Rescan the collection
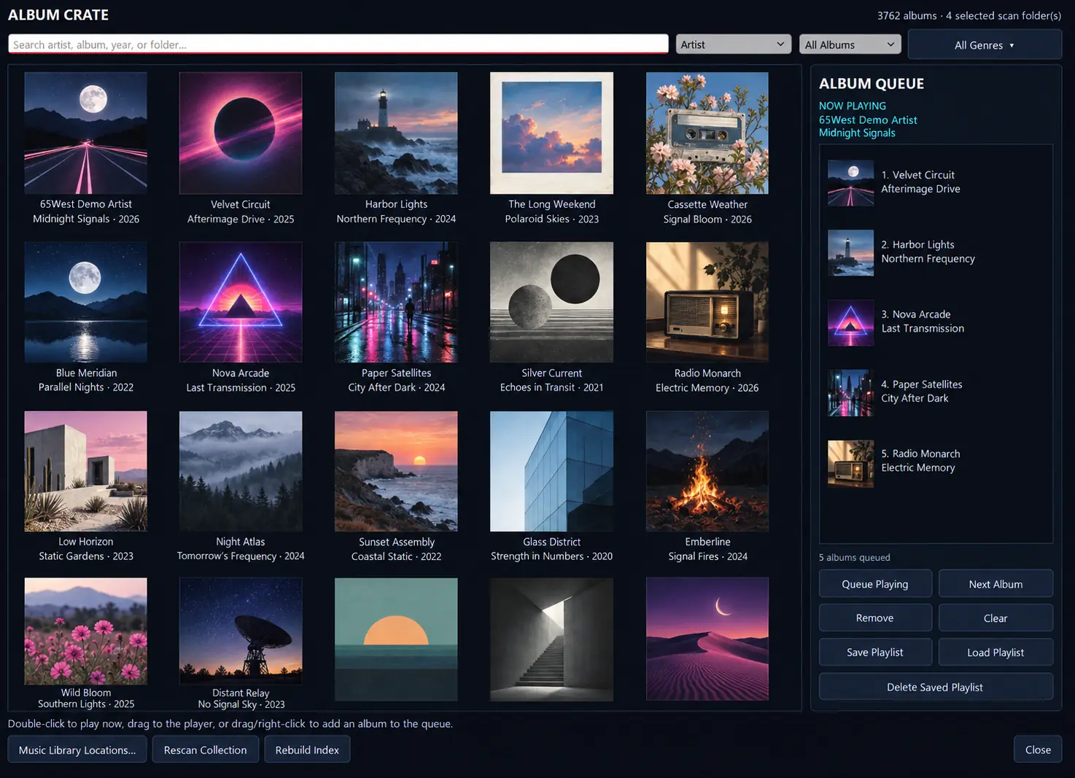The height and width of the screenshot is (778, 1075). [x=206, y=750]
